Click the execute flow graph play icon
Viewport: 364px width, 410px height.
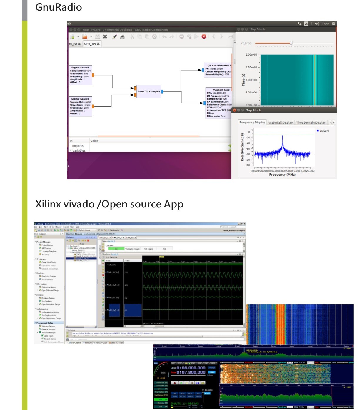196,36
